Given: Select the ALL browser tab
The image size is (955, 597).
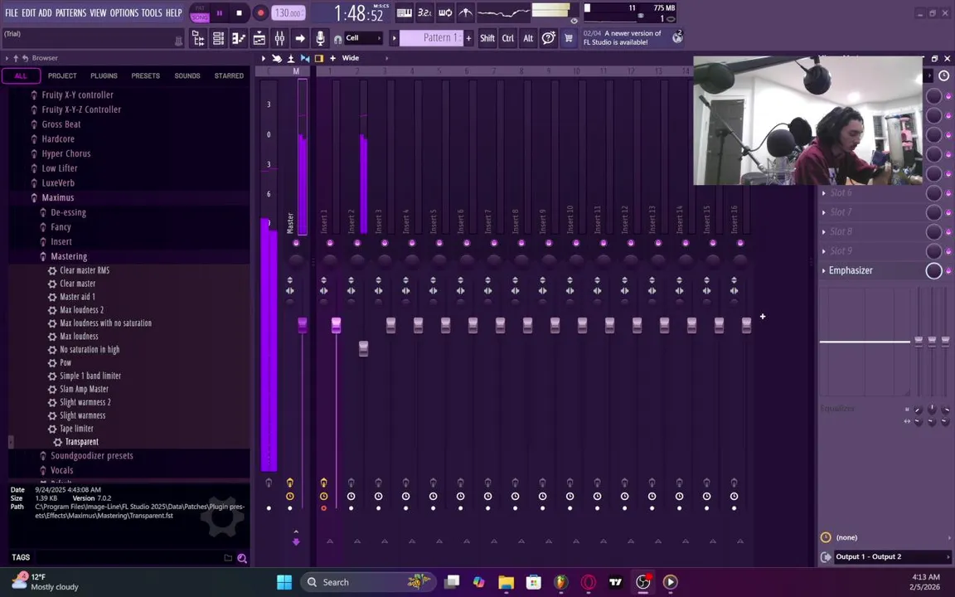Looking at the screenshot, I should click(x=21, y=75).
